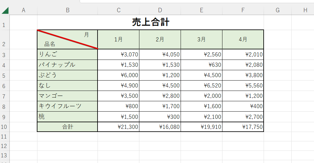
Task: Select column A header
Action: pos(23,10)
